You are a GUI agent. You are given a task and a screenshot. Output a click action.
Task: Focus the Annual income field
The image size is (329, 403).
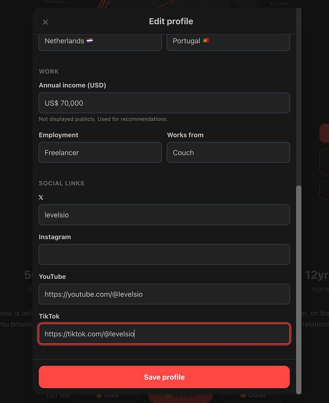pos(164,103)
